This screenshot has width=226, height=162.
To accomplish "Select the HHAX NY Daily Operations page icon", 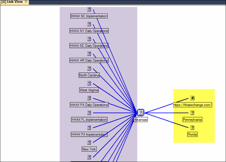I will (89, 24).
